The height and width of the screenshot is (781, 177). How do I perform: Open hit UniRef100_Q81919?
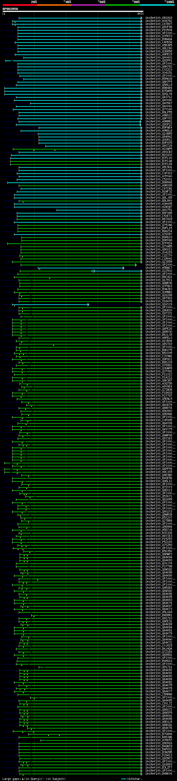159,18
